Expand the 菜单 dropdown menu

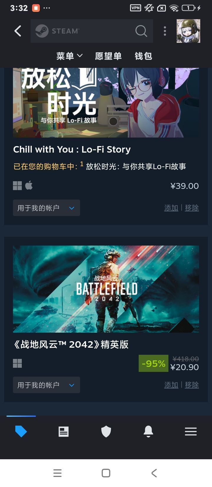pos(69,56)
